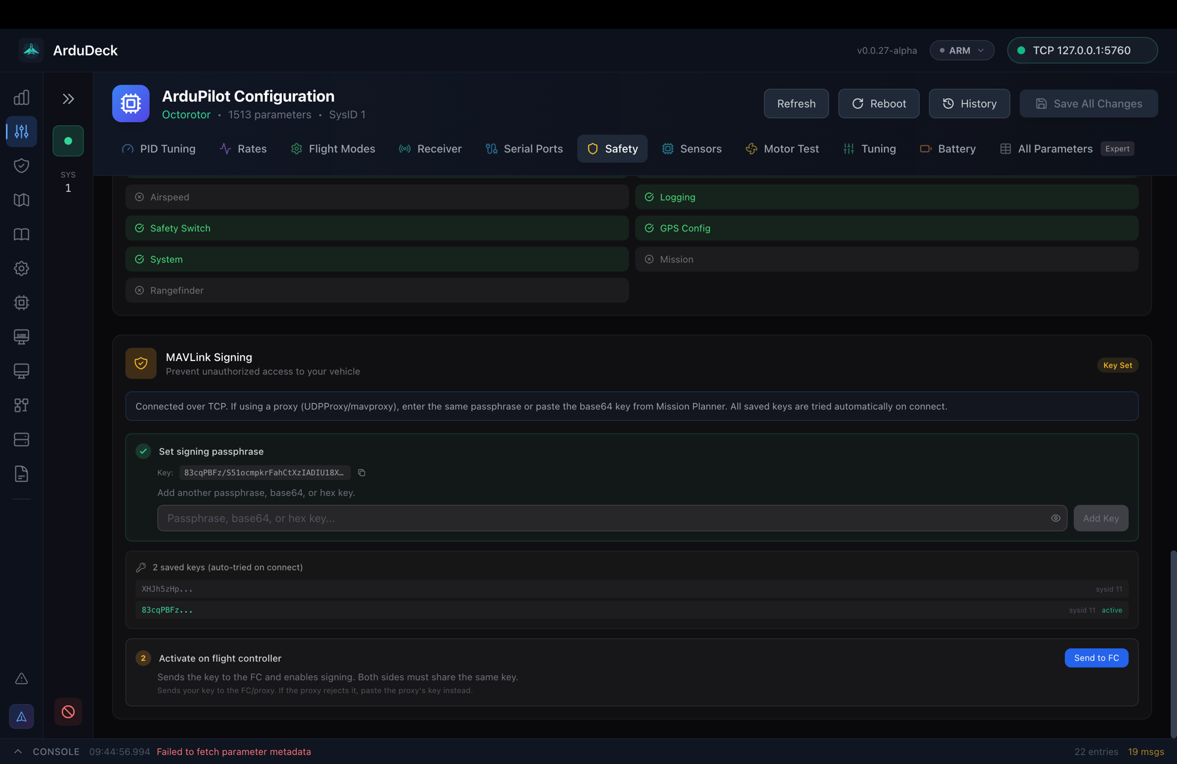Click the Send to FC button

[x=1096, y=658]
